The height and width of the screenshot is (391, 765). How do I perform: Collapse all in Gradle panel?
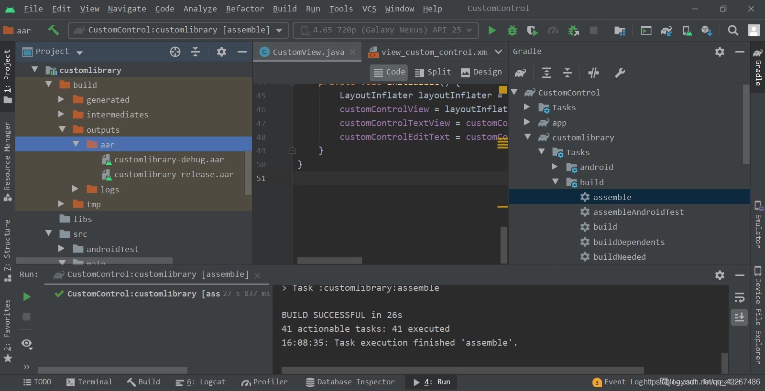[x=567, y=73]
